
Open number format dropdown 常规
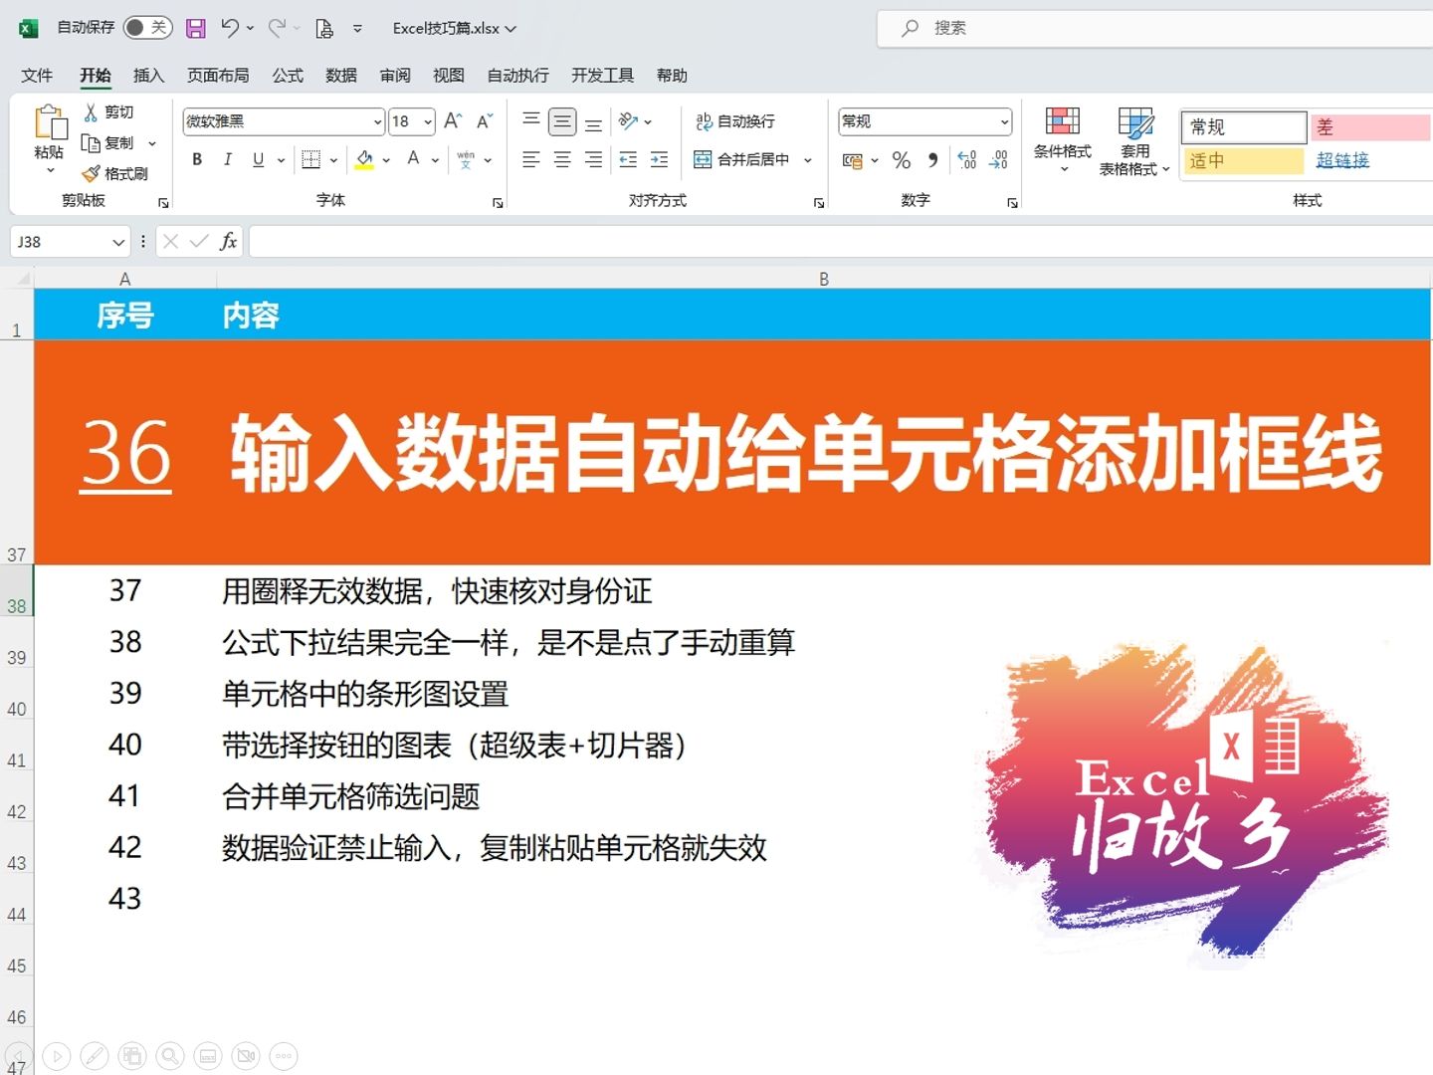tap(1004, 121)
